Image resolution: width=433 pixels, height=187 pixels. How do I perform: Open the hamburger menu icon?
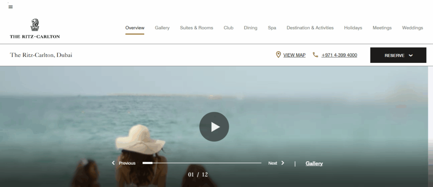tap(11, 7)
